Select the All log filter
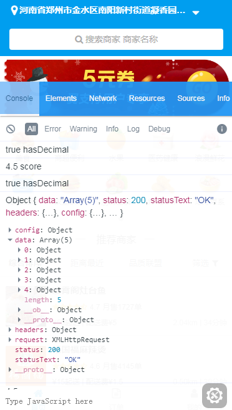 click(31, 129)
